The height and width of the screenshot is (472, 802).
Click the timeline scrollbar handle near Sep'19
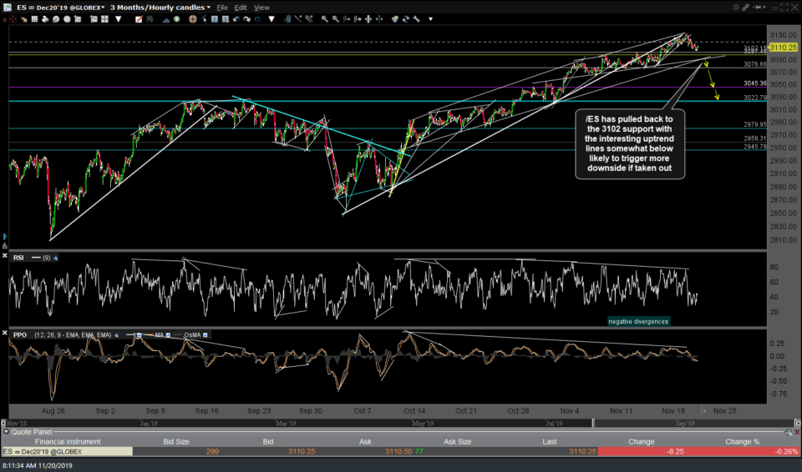coord(593,423)
